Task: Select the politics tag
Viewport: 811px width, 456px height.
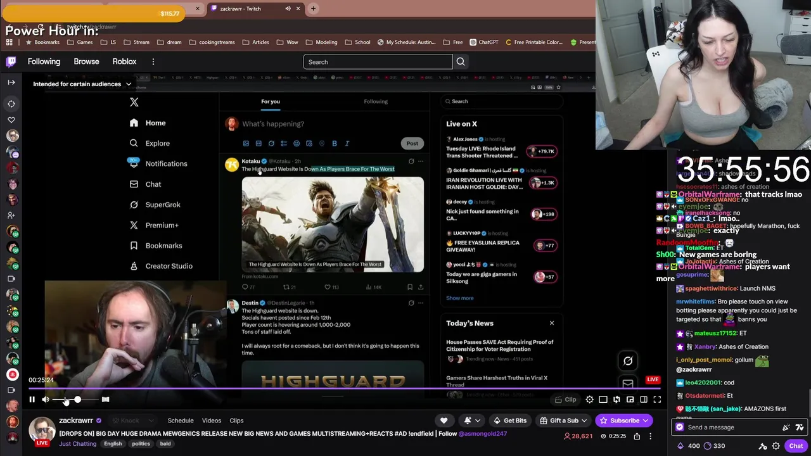Action: pyautogui.click(x=141, y=443)
